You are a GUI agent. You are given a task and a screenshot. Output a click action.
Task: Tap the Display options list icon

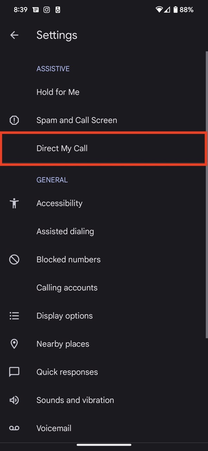click(14, 316)
